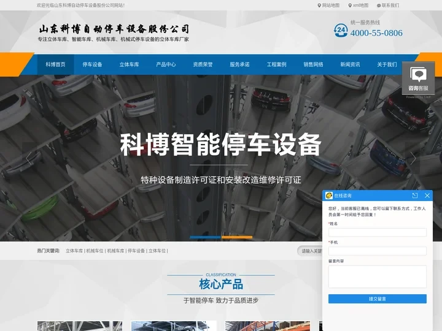The height and width of the screenshot is (331, 442).
Task: Open the 联系我们 contact link
Action: coord(388,6)
